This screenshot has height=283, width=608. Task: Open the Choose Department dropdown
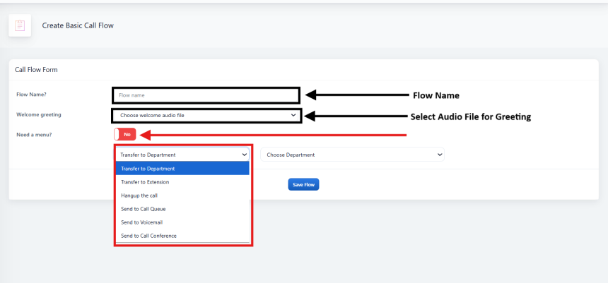pyautogui.click(x=352, y=155)
